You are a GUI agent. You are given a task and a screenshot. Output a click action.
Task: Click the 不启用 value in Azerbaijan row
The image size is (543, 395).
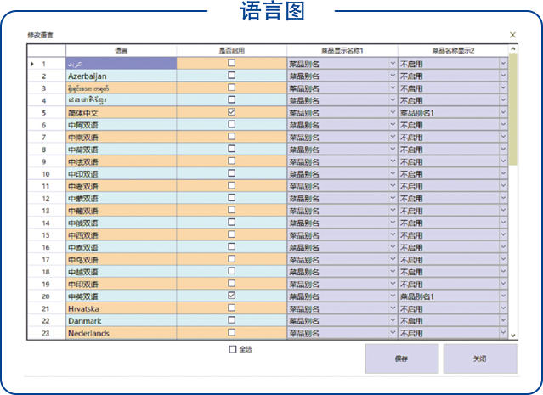coord(411,76)
